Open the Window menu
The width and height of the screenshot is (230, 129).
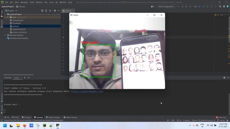63,2
